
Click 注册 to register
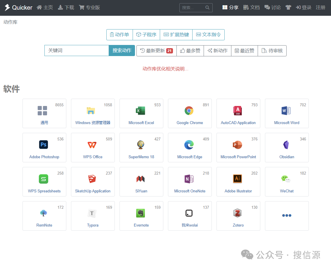tap(320, 8)
